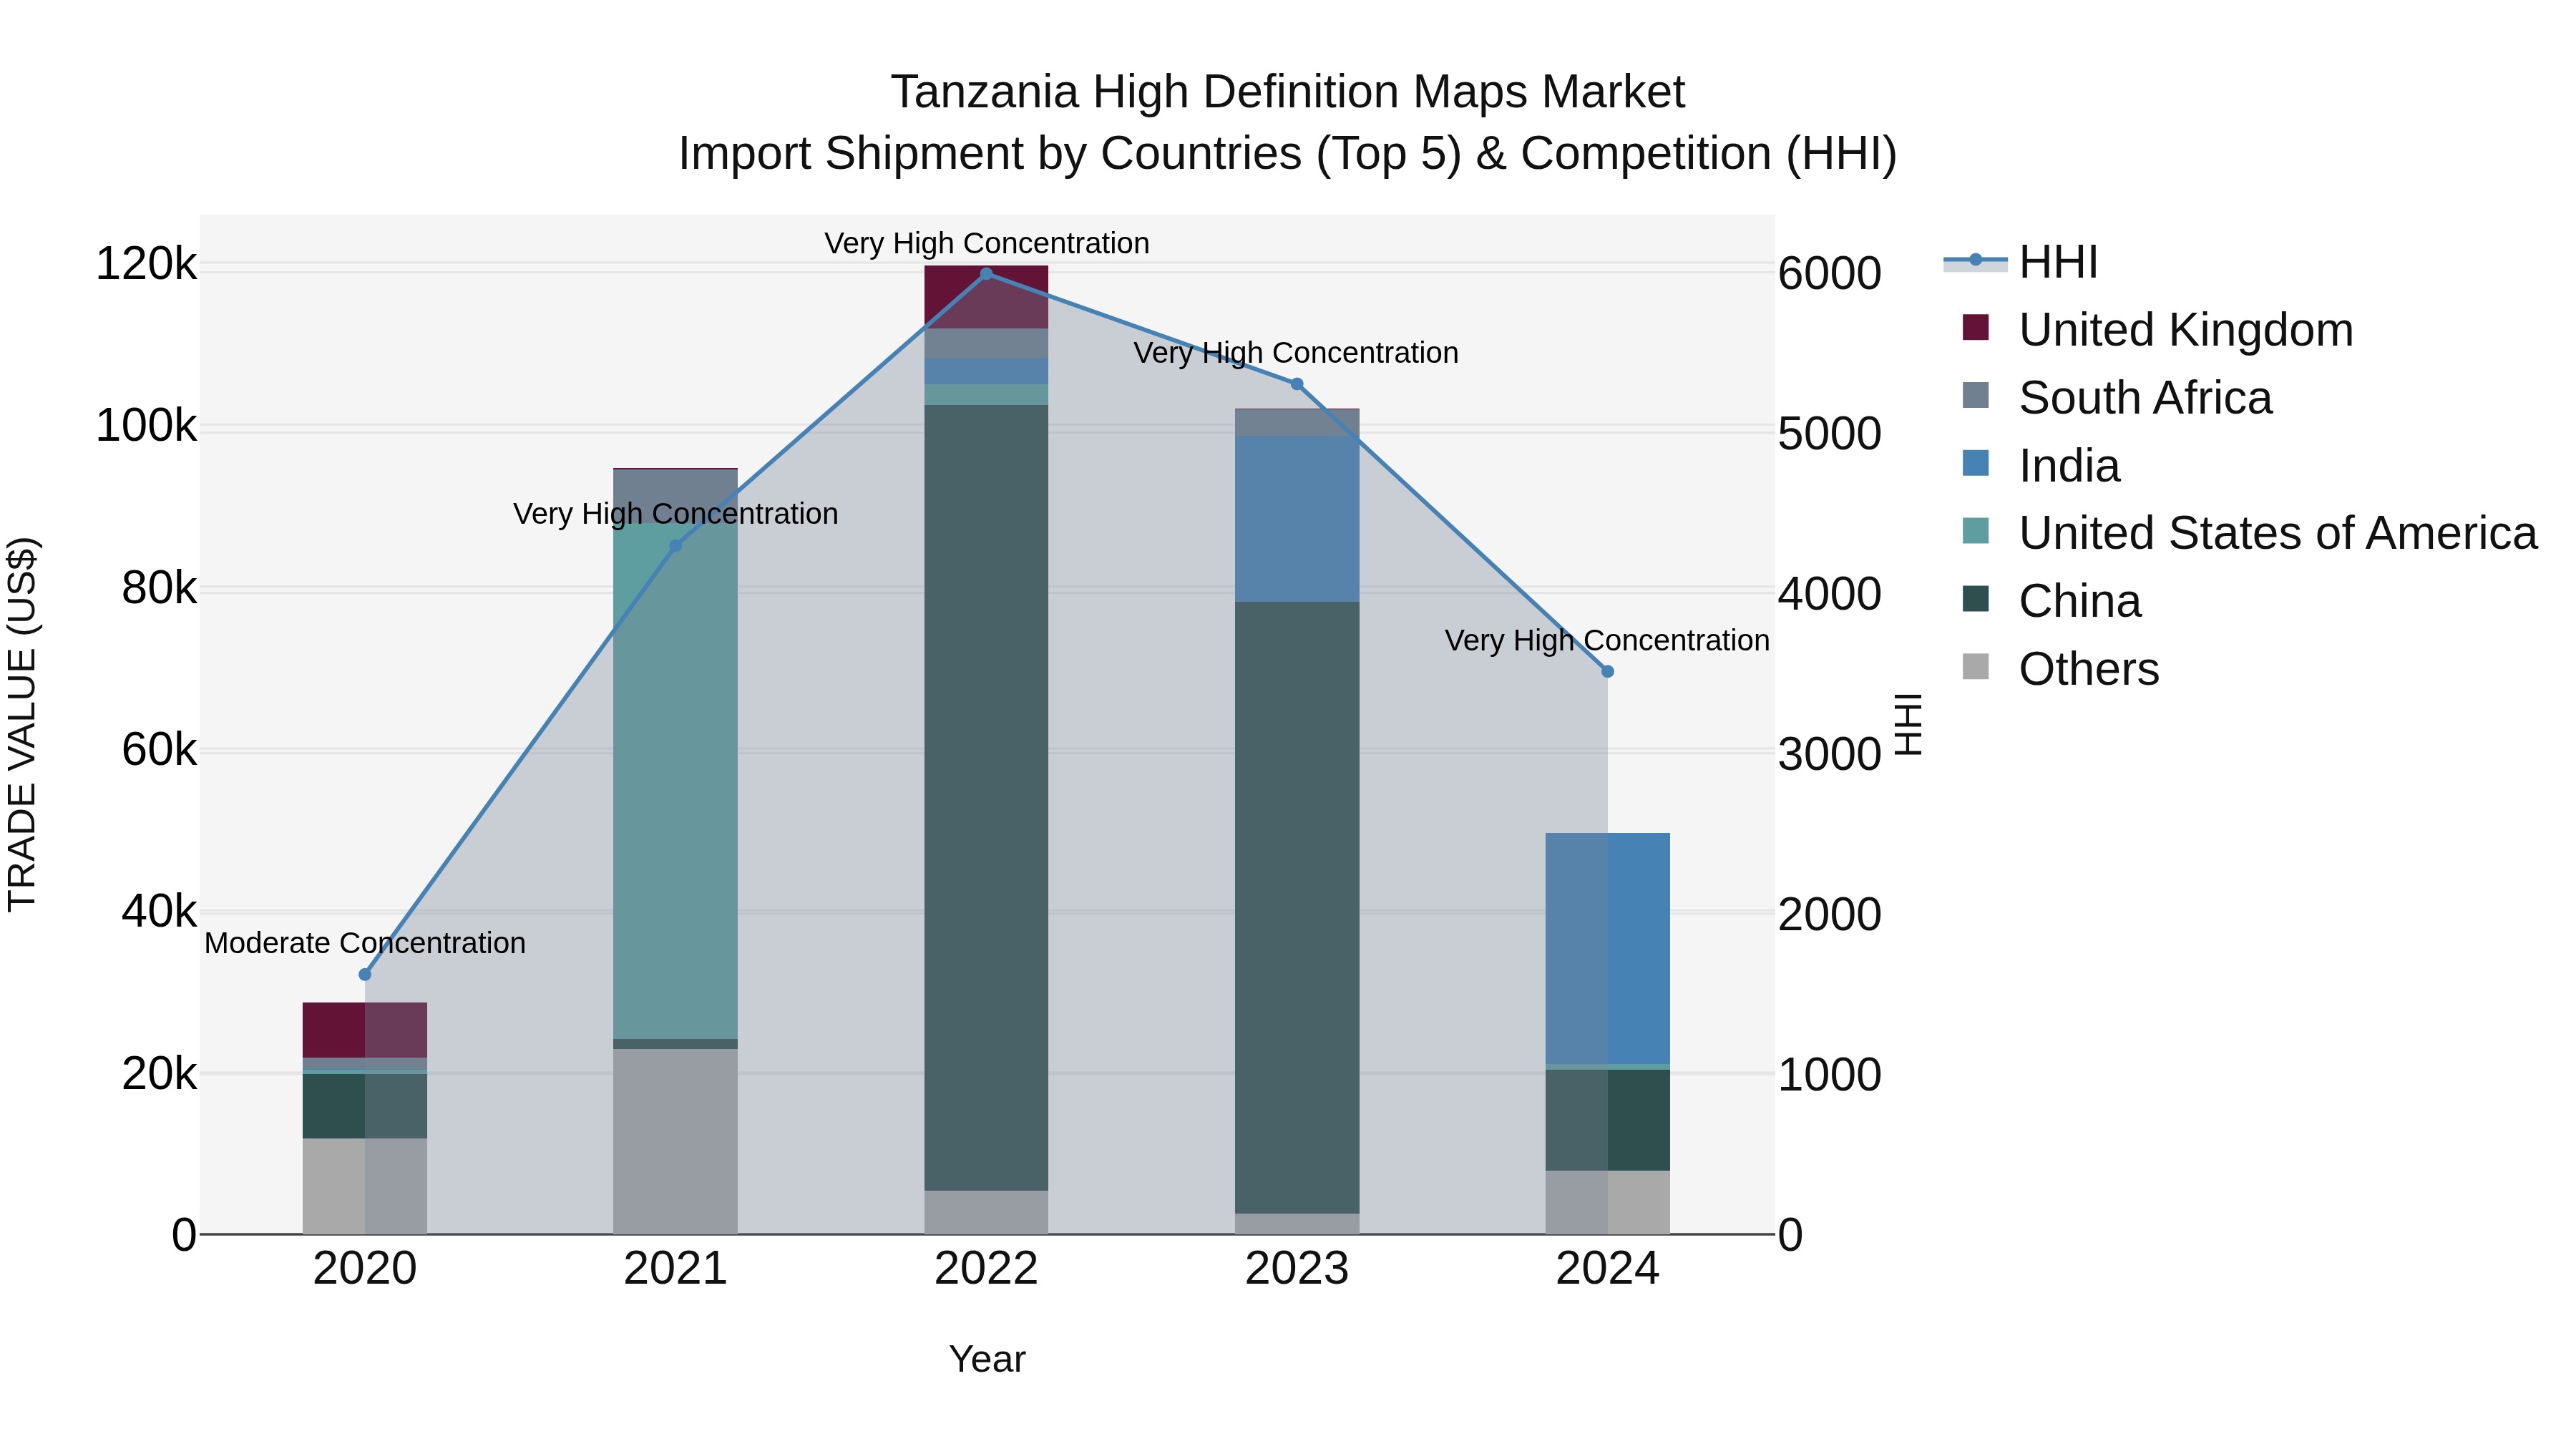Click the 2024 China bar segment
2576x1449 pixels.
[x=1608, y=1120]
